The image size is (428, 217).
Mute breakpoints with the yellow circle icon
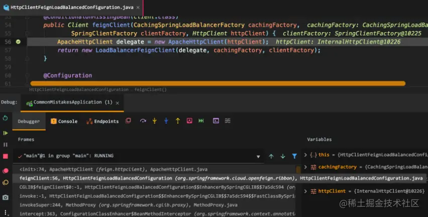5,183
